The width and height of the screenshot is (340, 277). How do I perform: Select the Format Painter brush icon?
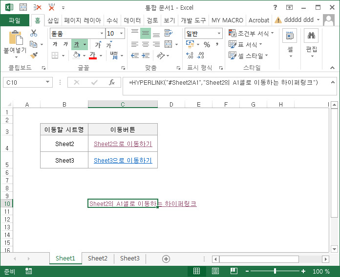pyautogui.click(x=34, y=55)
